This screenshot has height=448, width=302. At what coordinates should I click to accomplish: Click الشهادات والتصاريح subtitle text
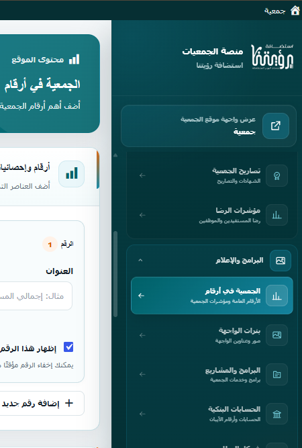tap(239, 181)
